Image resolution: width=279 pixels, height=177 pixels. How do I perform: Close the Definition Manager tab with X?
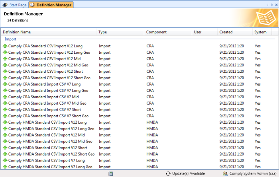click(276, 5)
